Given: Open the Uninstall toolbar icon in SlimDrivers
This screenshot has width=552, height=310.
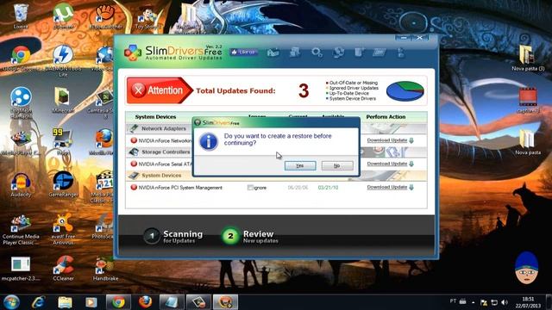Looking at the screenshot, I should point(359,53).
